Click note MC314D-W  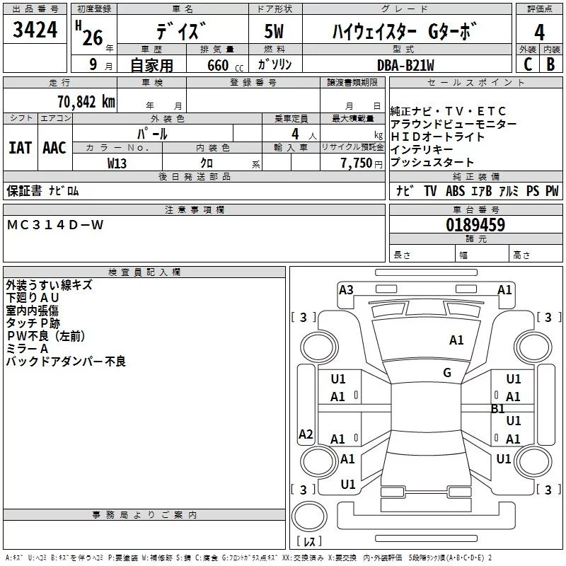pos(55,225)
